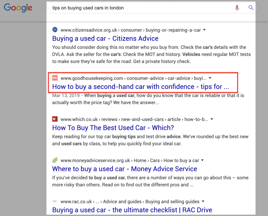Click the Money Advice Service green favicon

55,160
